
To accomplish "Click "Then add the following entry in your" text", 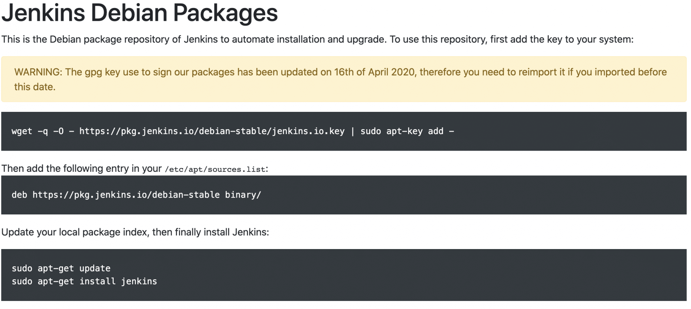I will tap(82, 169).
